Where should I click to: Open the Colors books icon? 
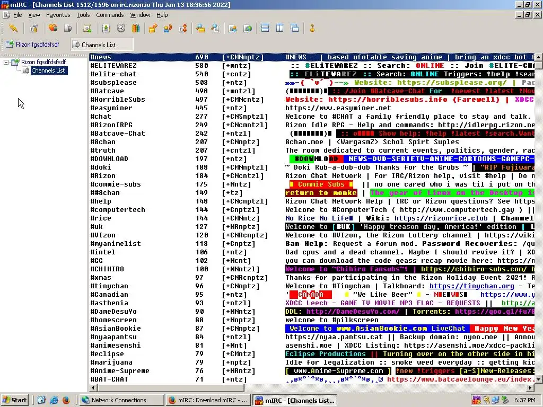click(136, 29)
